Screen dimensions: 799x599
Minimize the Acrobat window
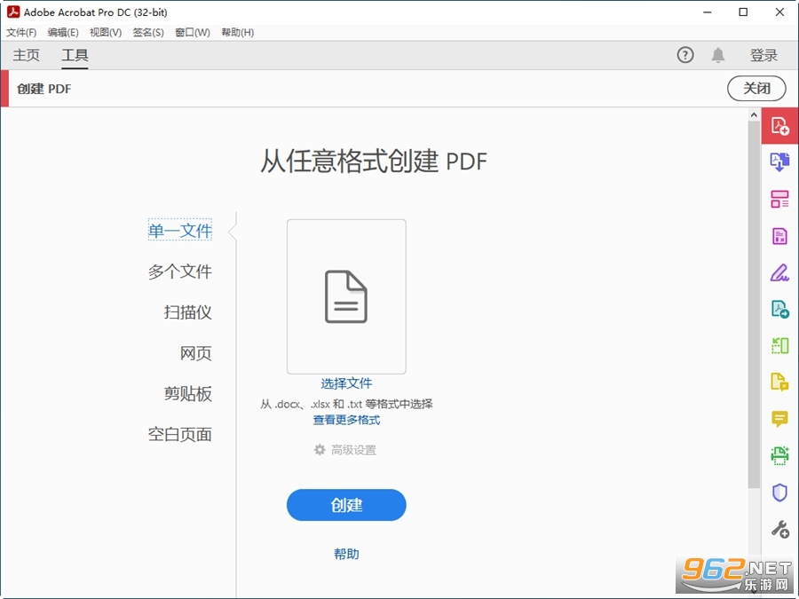tap(708, 12)
